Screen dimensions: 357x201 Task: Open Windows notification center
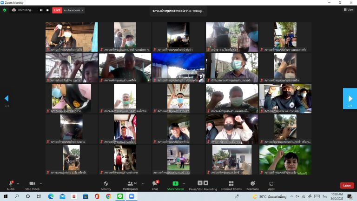click(x=350, y=196)
